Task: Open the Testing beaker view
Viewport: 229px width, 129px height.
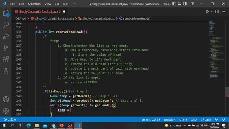Action: coord(6,71)
